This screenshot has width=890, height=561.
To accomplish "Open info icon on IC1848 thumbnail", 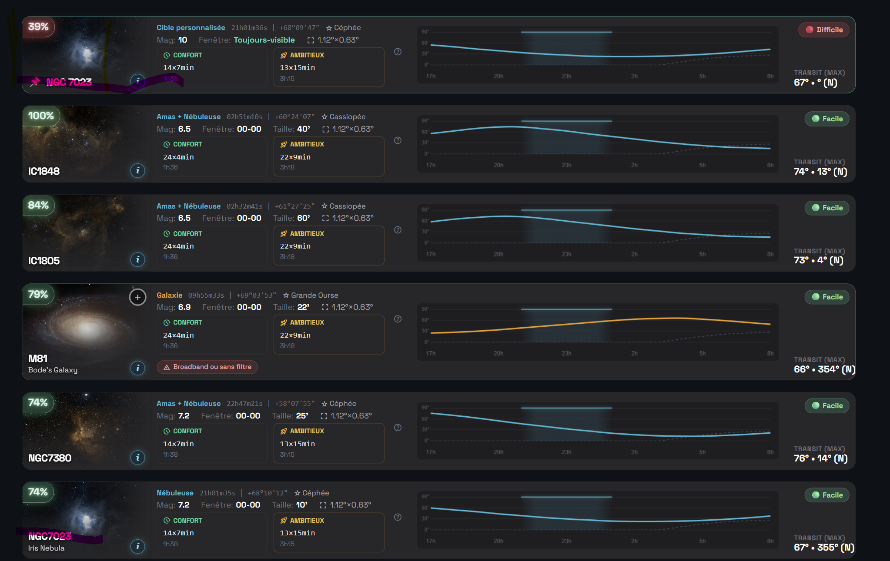I will (137, 170).
